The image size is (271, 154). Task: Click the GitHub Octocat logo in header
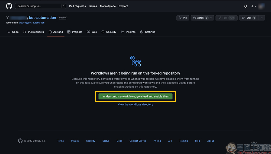9,6
